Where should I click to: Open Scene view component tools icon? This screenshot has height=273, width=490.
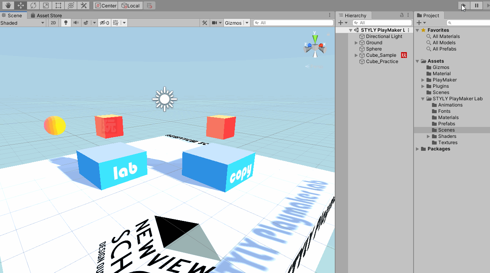click(205, 23)
